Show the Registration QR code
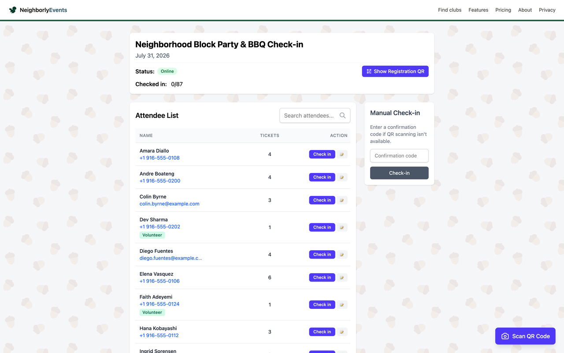 coord(395,71)
